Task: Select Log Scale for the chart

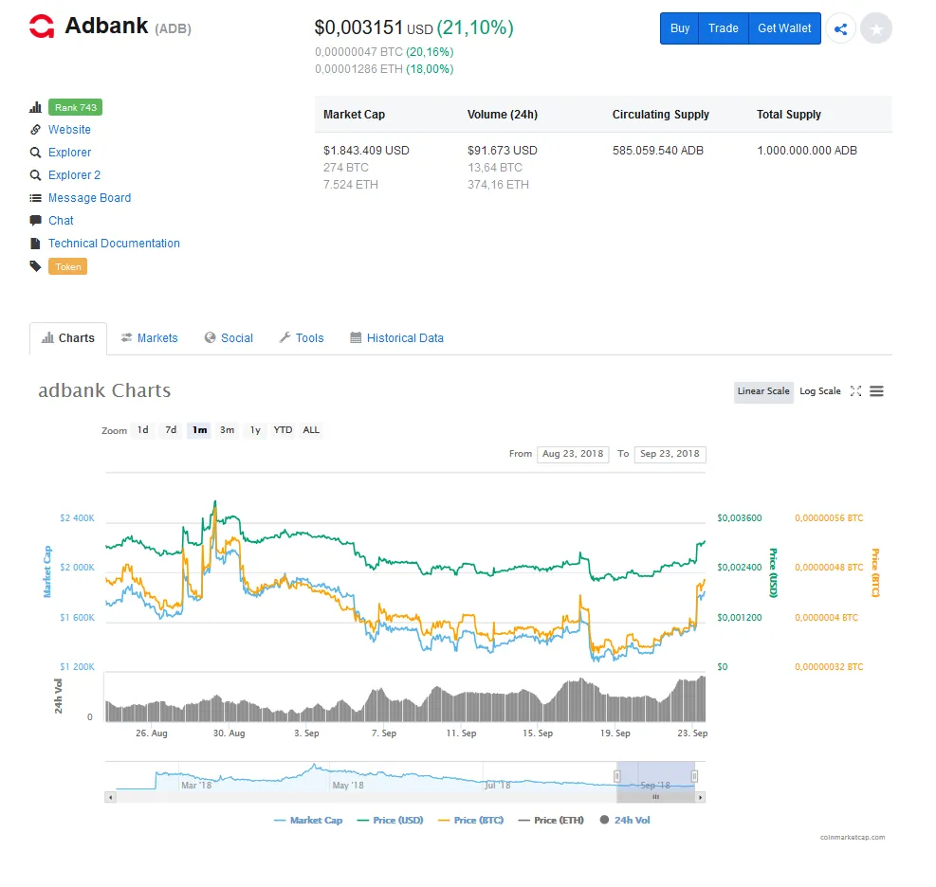Action: point(819,391)
